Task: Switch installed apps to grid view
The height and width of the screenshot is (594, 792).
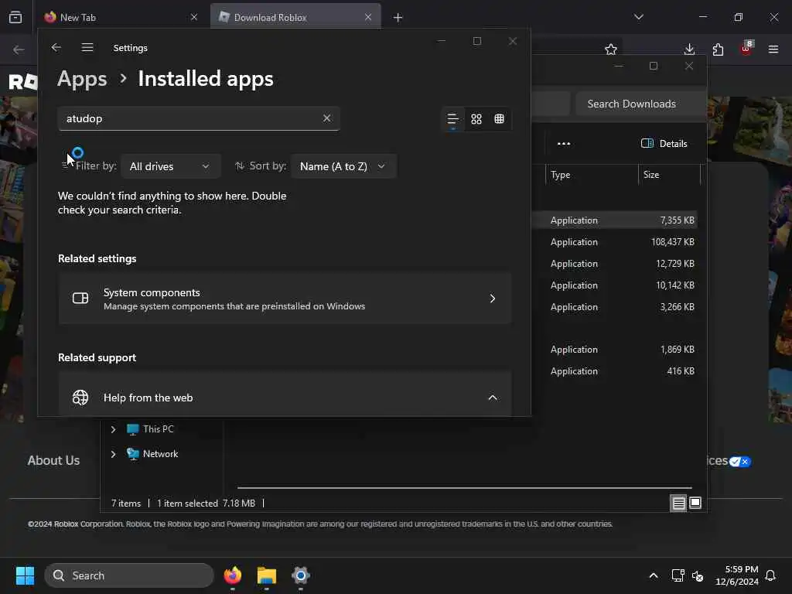Action: pos(476,119)
